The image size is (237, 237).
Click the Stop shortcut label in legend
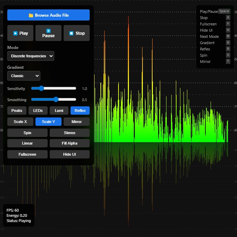point(204,18)
